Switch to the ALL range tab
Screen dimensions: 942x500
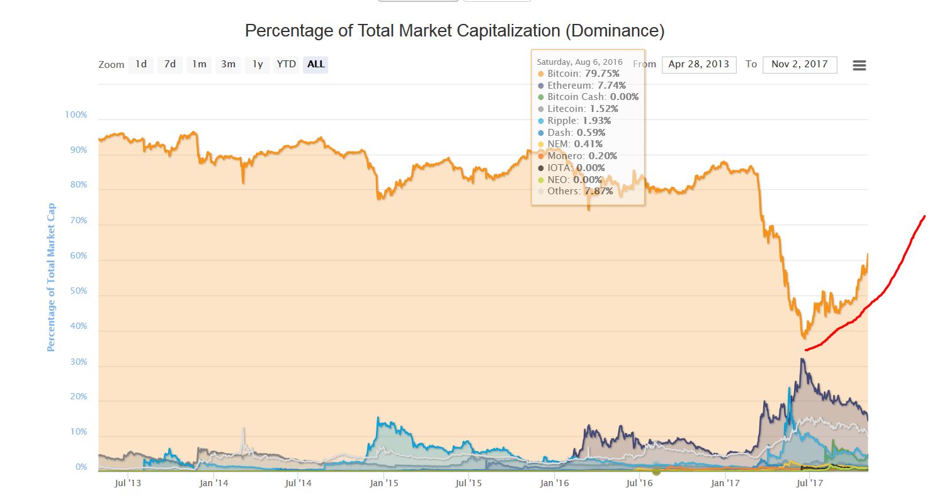tap(315, 64)
